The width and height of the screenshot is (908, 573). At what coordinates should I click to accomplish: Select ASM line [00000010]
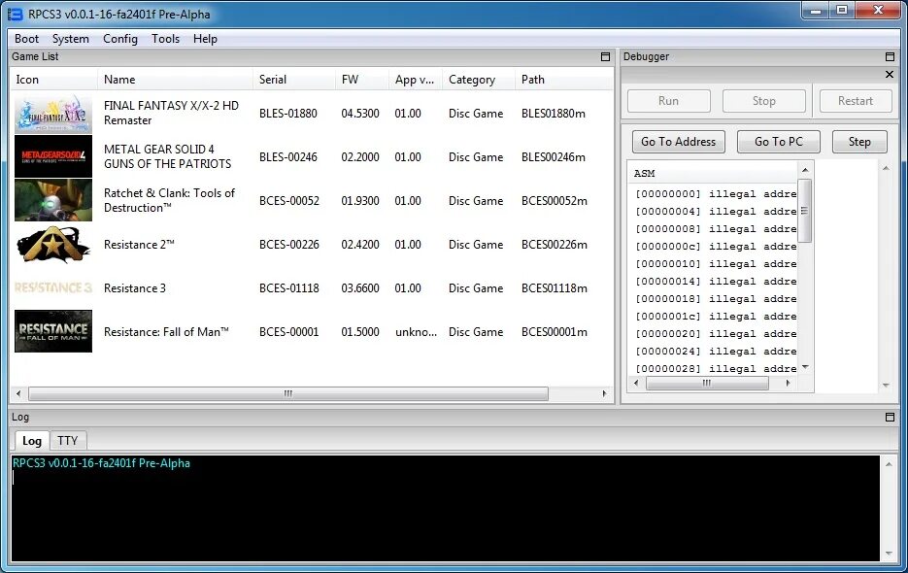(x=716, y=264)
